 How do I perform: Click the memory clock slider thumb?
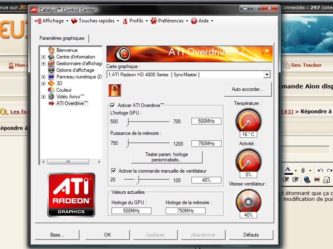pyautogui.click(x=127, y=143)
